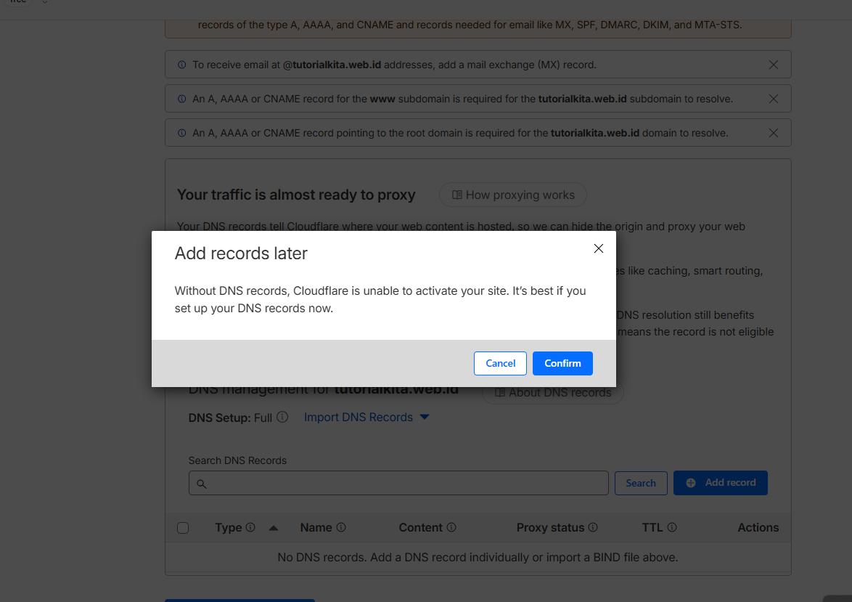852x602 pixels.
Task: Click info icon on root domain notice
Action: 182,133
